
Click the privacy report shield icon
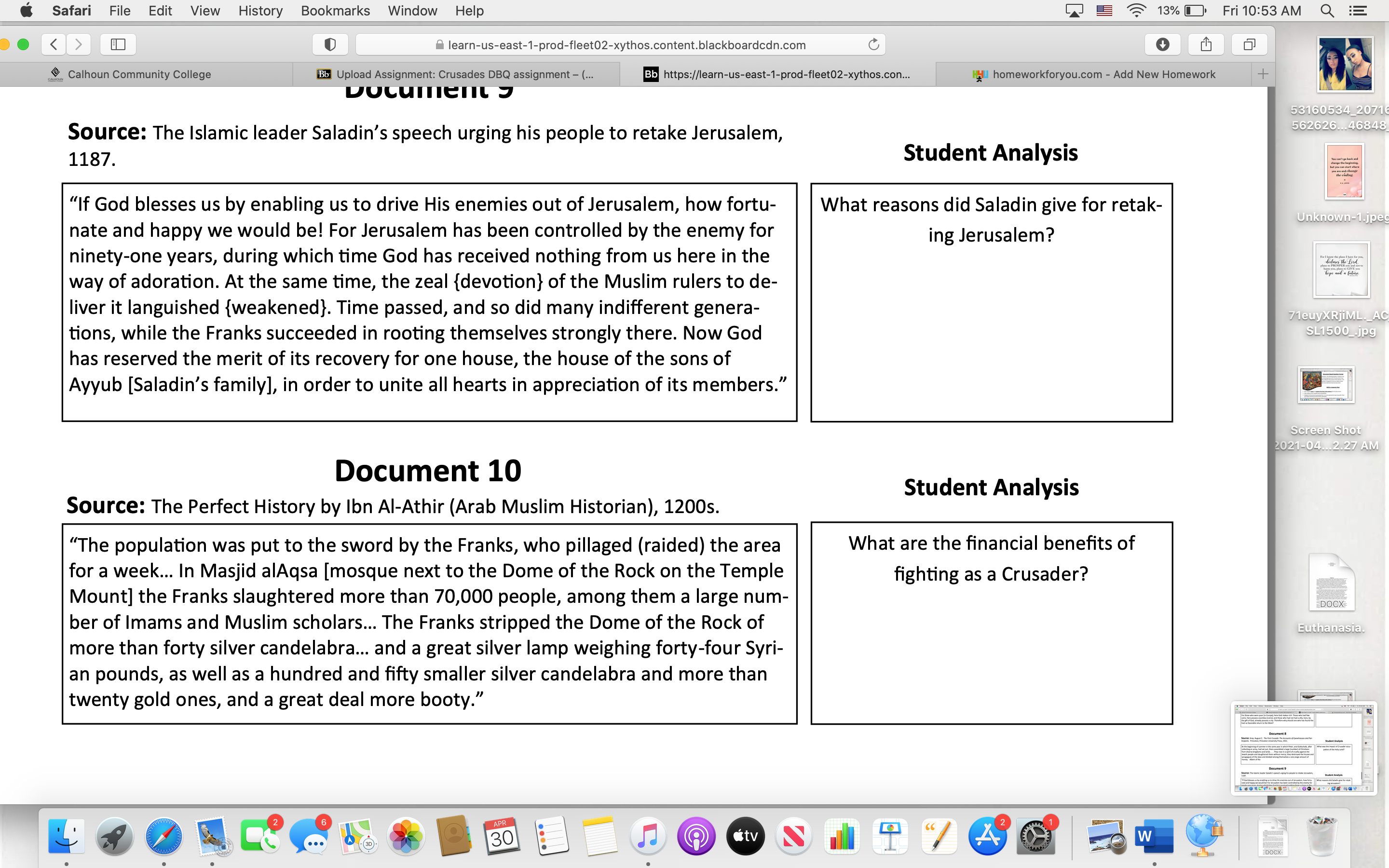click(x=330, y=44)
